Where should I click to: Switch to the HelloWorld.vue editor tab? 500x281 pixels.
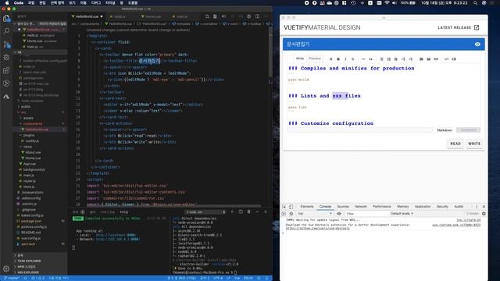(87, 16)
